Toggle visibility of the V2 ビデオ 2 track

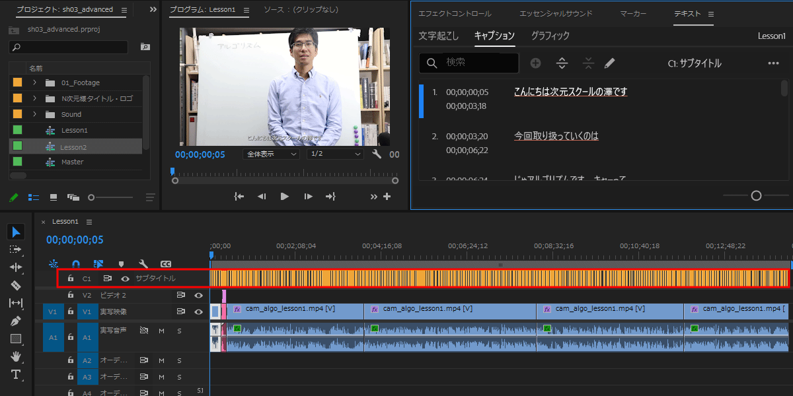coord(198,295)
